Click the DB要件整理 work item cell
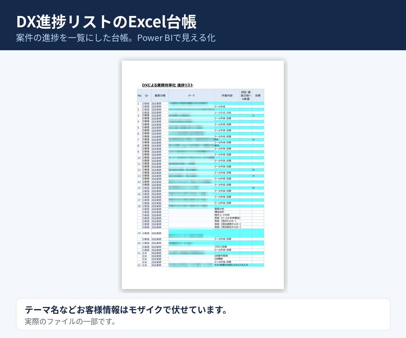This screenshot has width=406, height=338. coord(227,256)
